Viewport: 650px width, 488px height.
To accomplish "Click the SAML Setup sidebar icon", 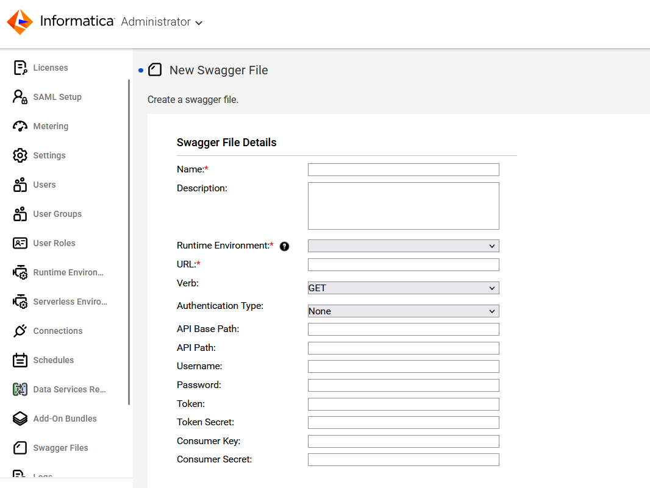I will [x=20, y=97].
